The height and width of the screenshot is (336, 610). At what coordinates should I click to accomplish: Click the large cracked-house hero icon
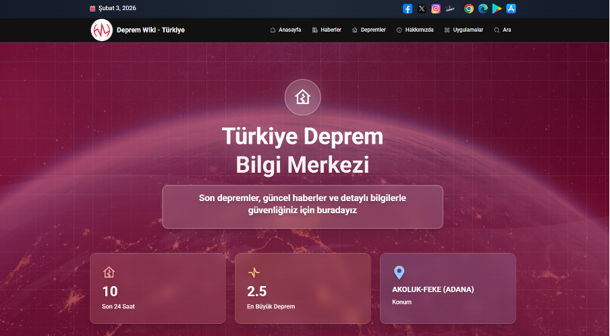[x=303, y=97]
